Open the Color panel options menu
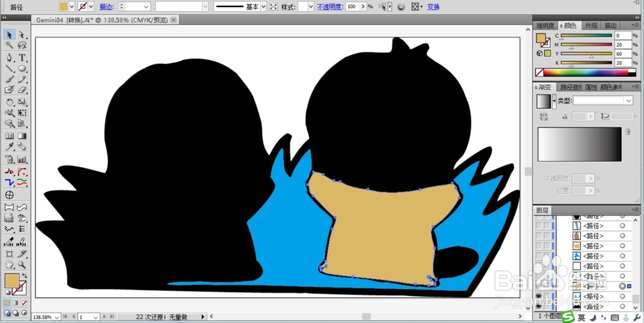This screenshot has width=644, height=323. click(636, 26)
